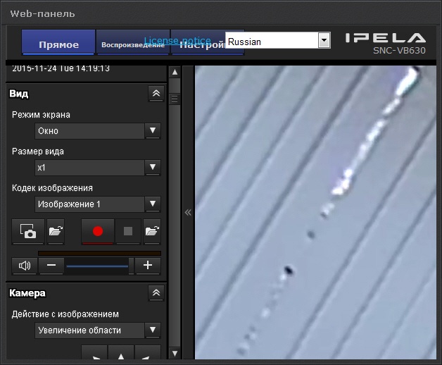This screenshot has width=442, height=365.
Task: Capture a still image snapshot
Action: [x=28, y=231]
